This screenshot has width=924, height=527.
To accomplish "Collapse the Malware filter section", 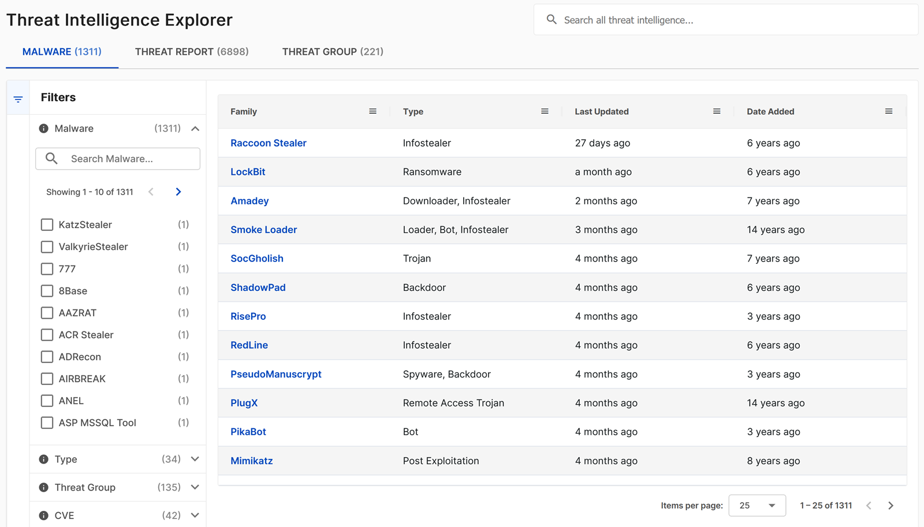I will pyautogui.click(x=195, y=128).
